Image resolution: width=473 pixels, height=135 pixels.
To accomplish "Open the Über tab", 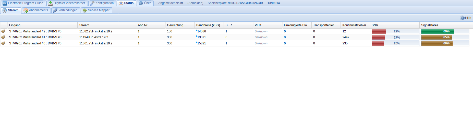I will [145, 3].
